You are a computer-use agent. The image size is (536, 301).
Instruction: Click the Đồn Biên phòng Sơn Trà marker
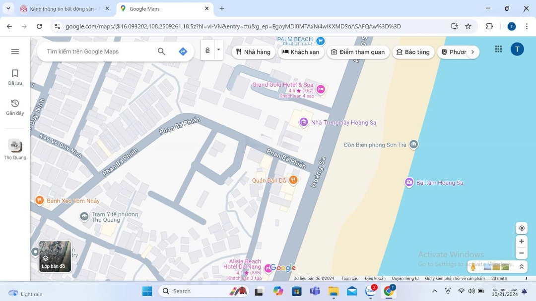pyautogui.click(x=413, y=145)
